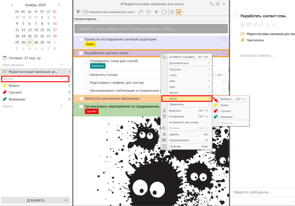
Task: Click the assignee person icon in details panel
Action: [x=242, y=24]
